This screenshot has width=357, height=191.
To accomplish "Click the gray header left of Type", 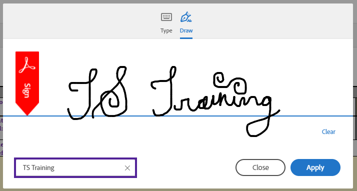I will click(x=79, y=21).
